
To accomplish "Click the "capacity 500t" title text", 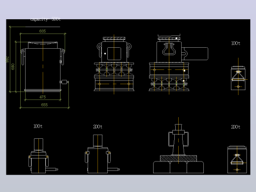I will click(45, 19).
